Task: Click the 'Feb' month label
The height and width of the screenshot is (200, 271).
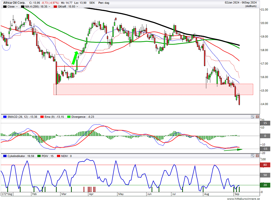Action: (34, 194)
